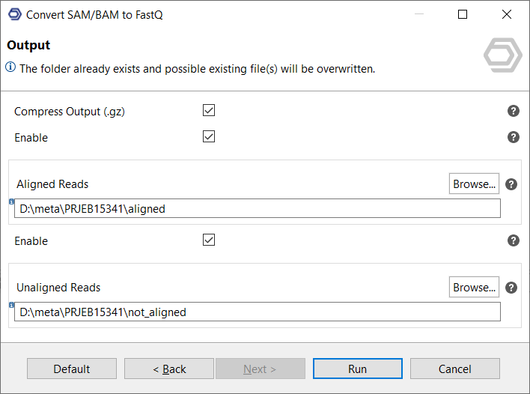Click the info icon next to folder warning
Image resolution: width=530 pixels, height=394 pixels.
pos(10,68)
